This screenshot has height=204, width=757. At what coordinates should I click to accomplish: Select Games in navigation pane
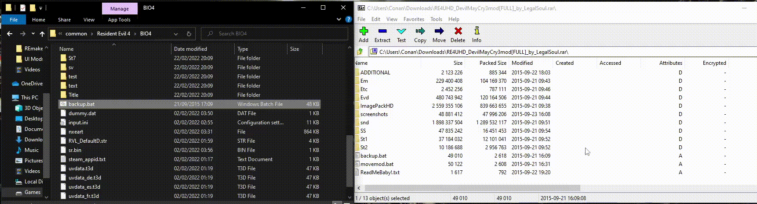tap(28, 192)
